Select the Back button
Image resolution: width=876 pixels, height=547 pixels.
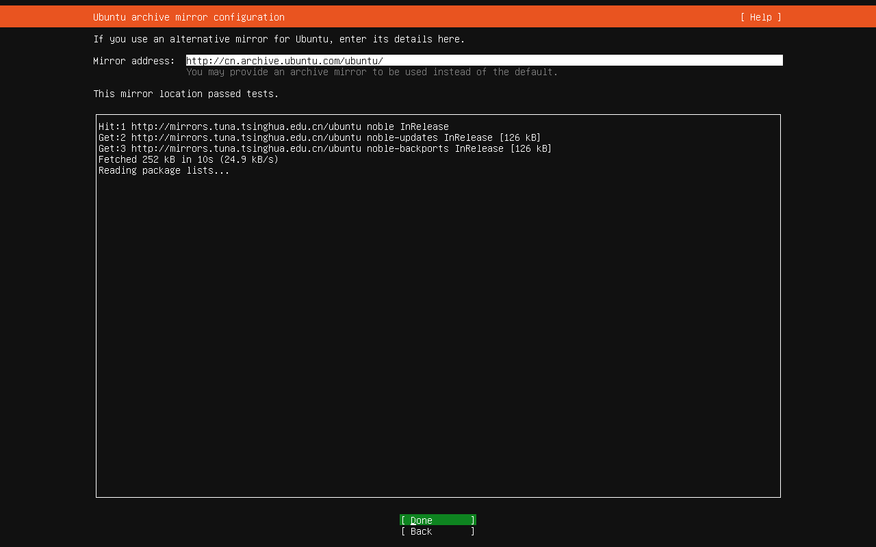(437, 531)
